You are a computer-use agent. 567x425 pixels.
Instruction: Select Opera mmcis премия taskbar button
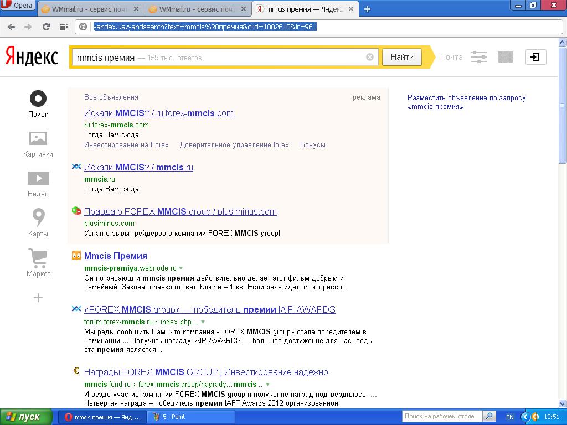[x=102, y=417]
